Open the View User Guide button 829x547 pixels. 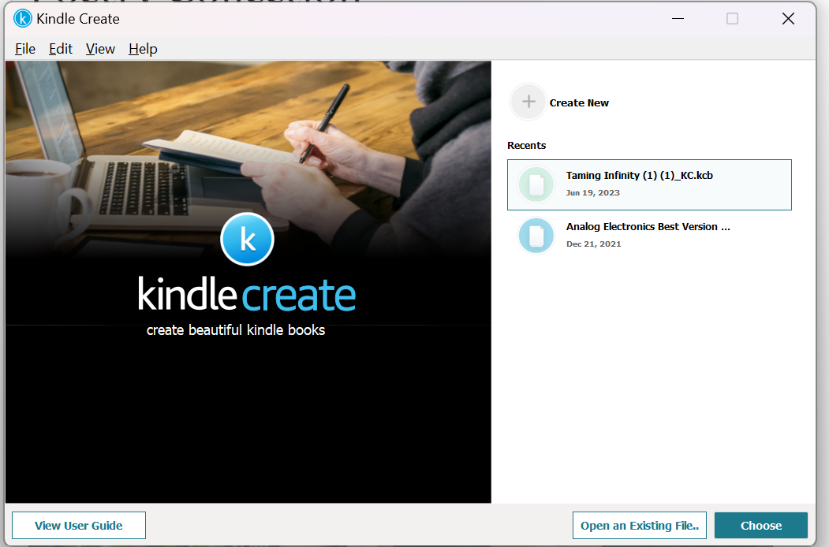pyautogui.click(x=79, y=526)
